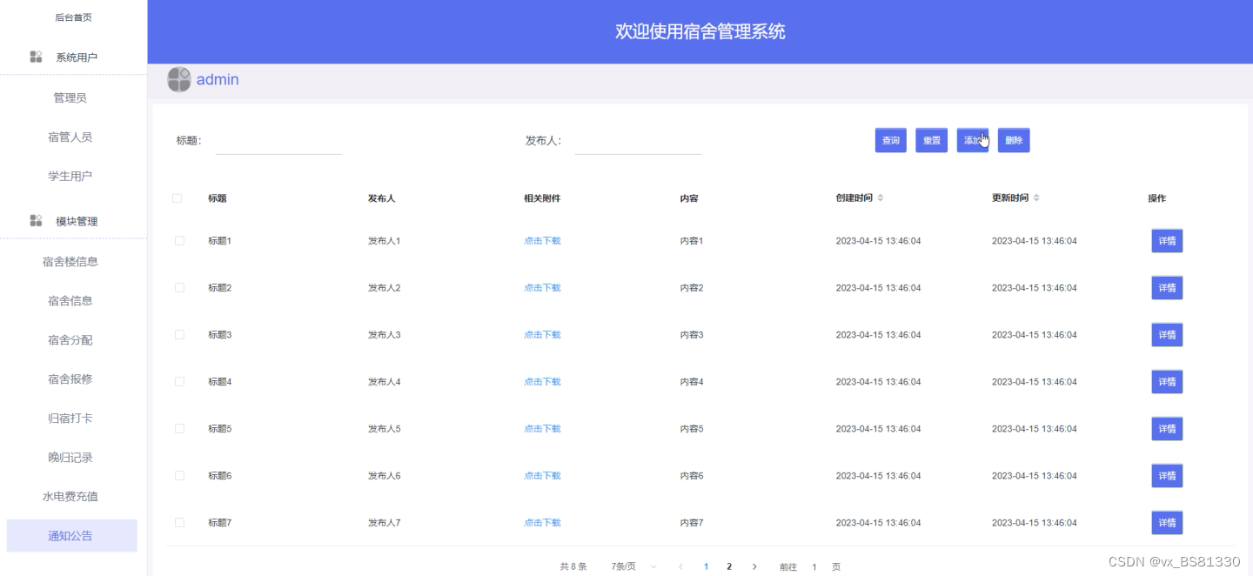Click 点击下载 link in row 标题1
Screen dimensions: 1253x576
click(542, 241)
